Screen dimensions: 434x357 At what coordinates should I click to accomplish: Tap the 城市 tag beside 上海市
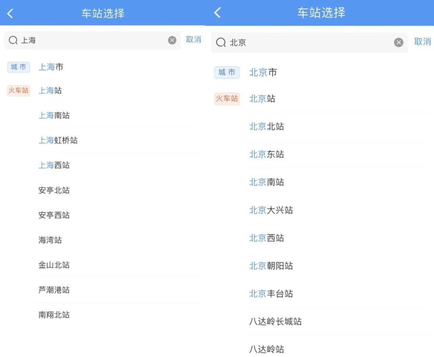point(18,67)
